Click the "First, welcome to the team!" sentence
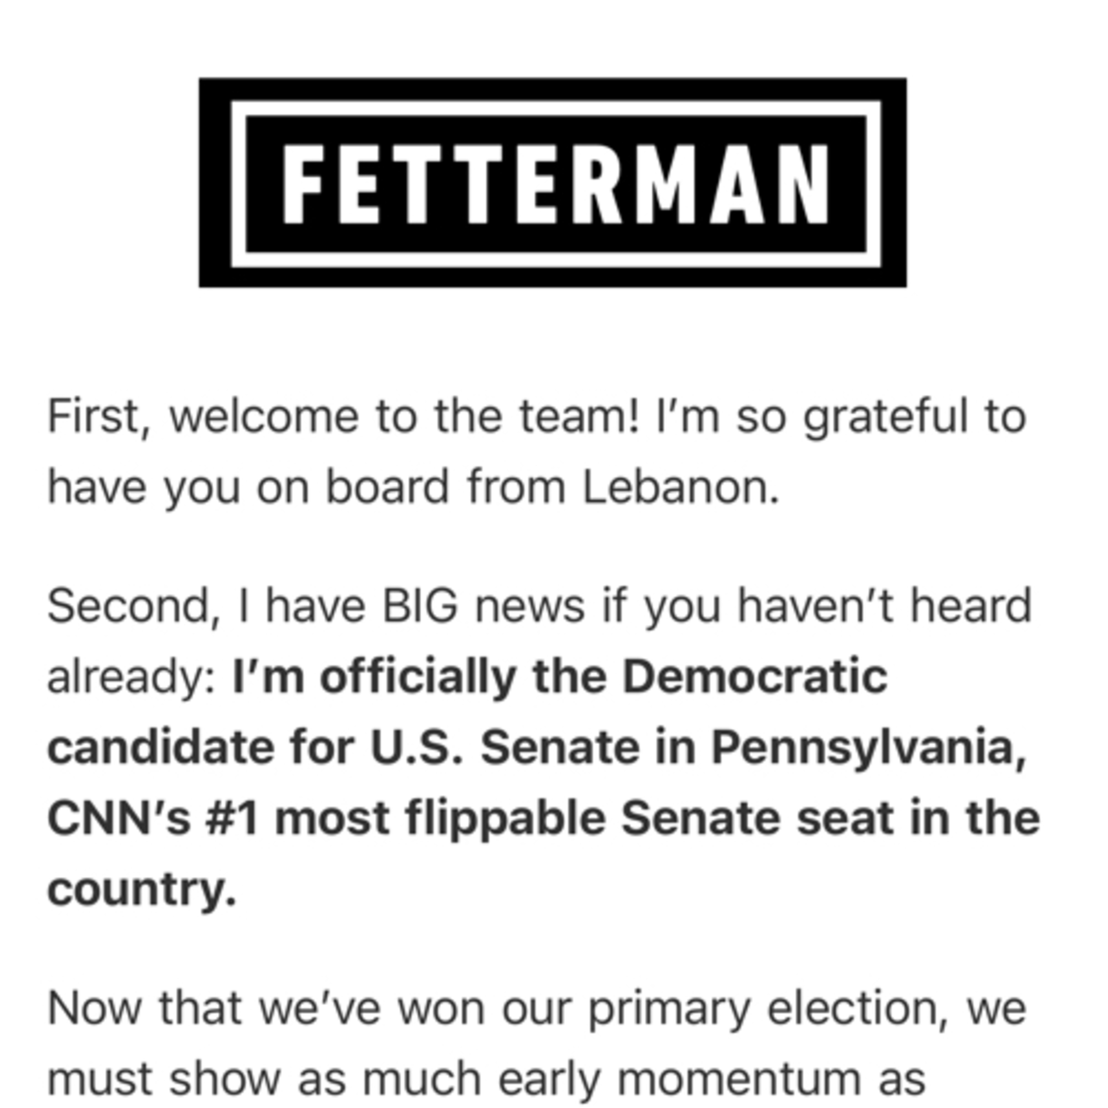Viewport: 1108px width, 1108px height. tap(343, 417)
